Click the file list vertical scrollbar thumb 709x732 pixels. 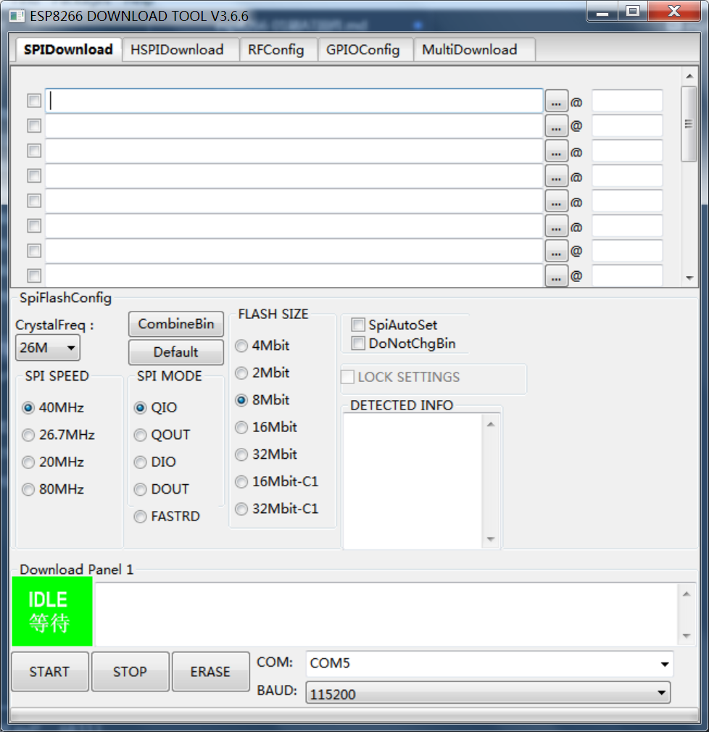689,124
